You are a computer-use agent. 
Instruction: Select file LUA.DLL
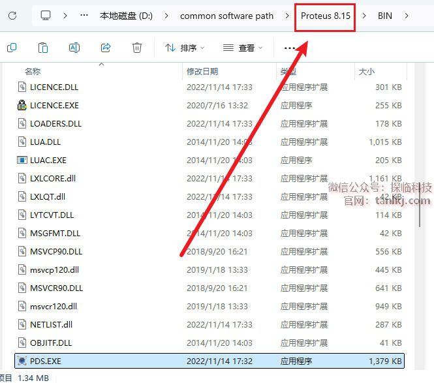209,142
